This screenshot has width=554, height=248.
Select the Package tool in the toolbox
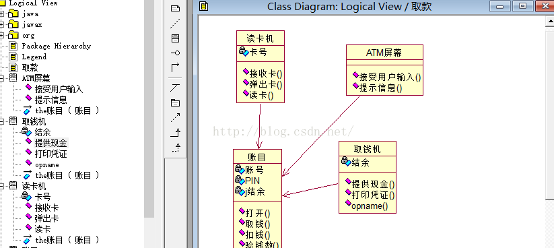click(175, 103)
